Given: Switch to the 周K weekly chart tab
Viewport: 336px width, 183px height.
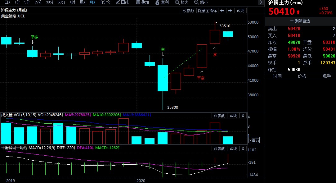Looking at the screenshot, I should pos(83,2).
